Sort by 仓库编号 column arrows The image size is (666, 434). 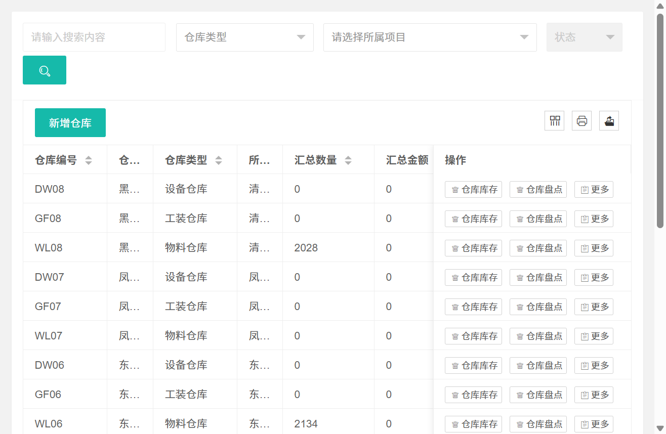[89, 160]
